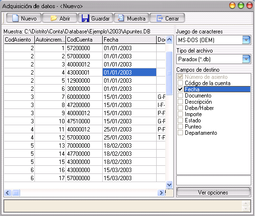Image resolution: width=256 pixels, height=216 pixels.
Task: Click the grid scroll down arrow
Action: 169,184
